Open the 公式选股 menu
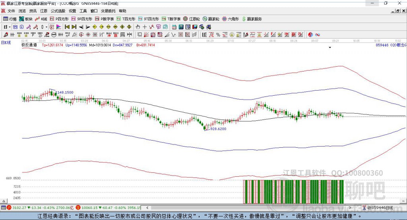This screenshot has height=220, width=407. tap(57, 11)
